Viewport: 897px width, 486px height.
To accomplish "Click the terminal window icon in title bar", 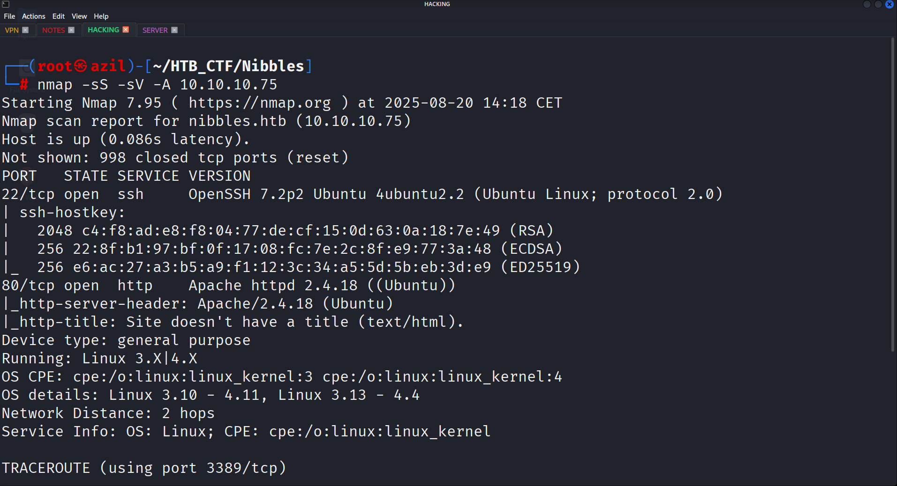I will 6,4.
